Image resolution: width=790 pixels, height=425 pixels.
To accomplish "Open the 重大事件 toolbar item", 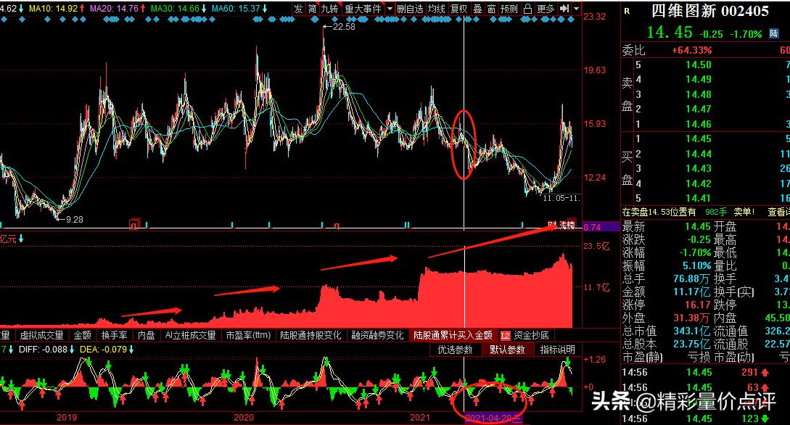I will [x=363, y=9].
